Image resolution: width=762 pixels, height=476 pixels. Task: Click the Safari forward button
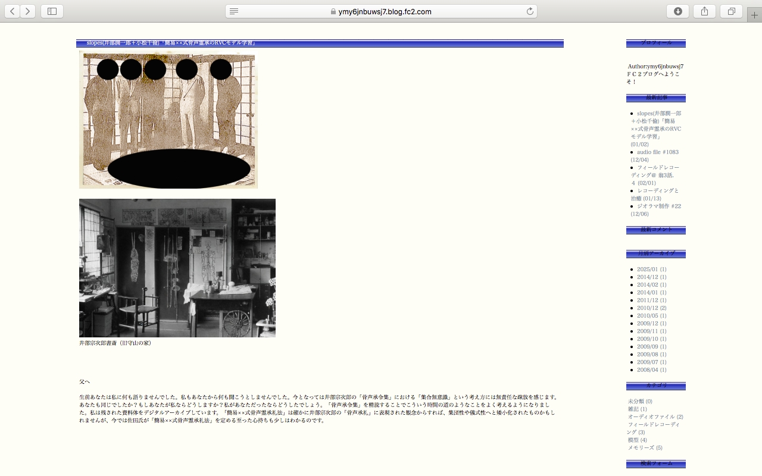[28, 11]
